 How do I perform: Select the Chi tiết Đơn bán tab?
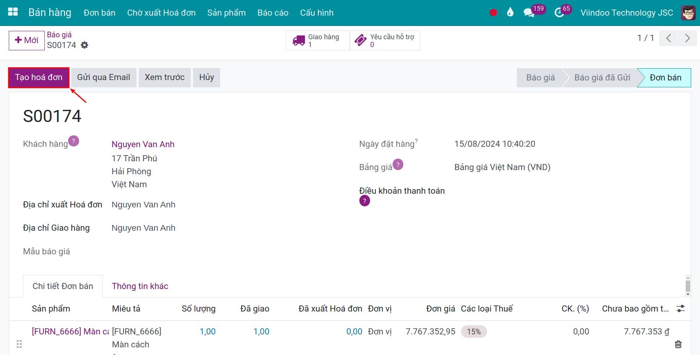click(x=63, y=286)
